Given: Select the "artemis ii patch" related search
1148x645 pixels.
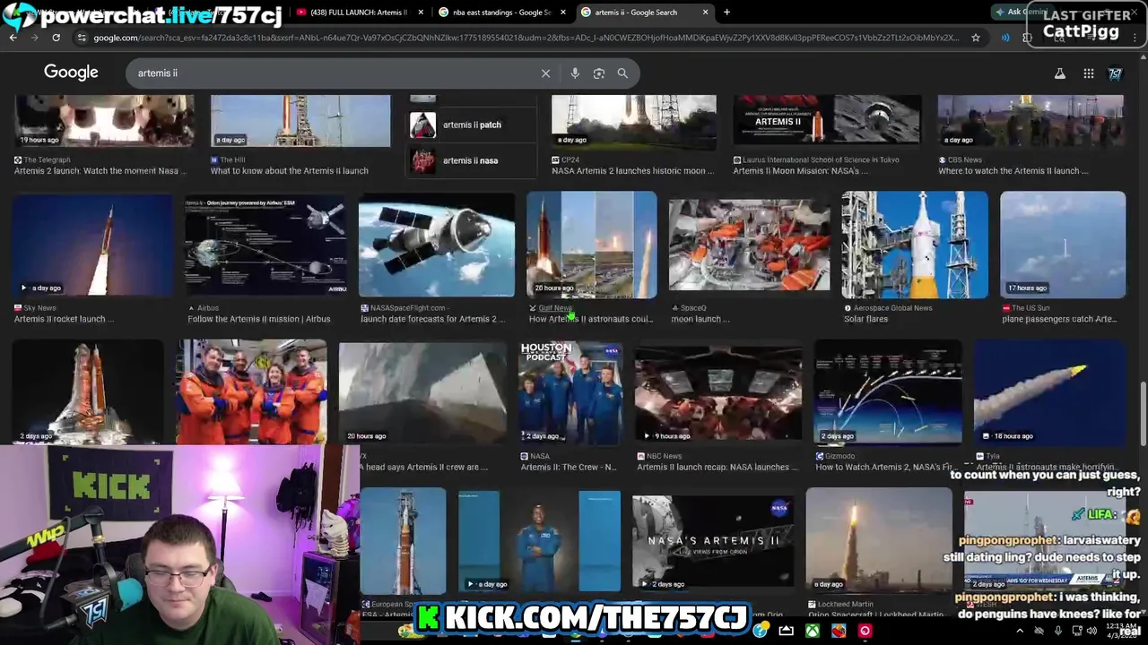Looking at the screenshot, I should click(x=472, y=125).
